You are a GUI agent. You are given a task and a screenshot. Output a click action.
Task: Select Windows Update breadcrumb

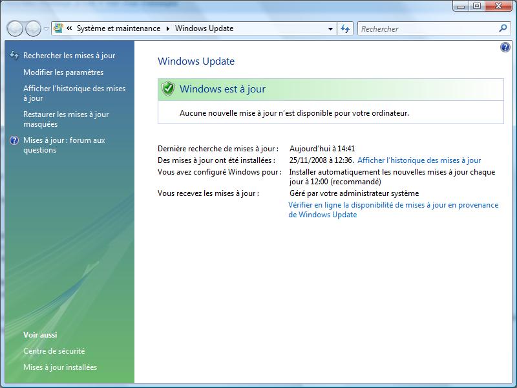click(x=204, y=28)
